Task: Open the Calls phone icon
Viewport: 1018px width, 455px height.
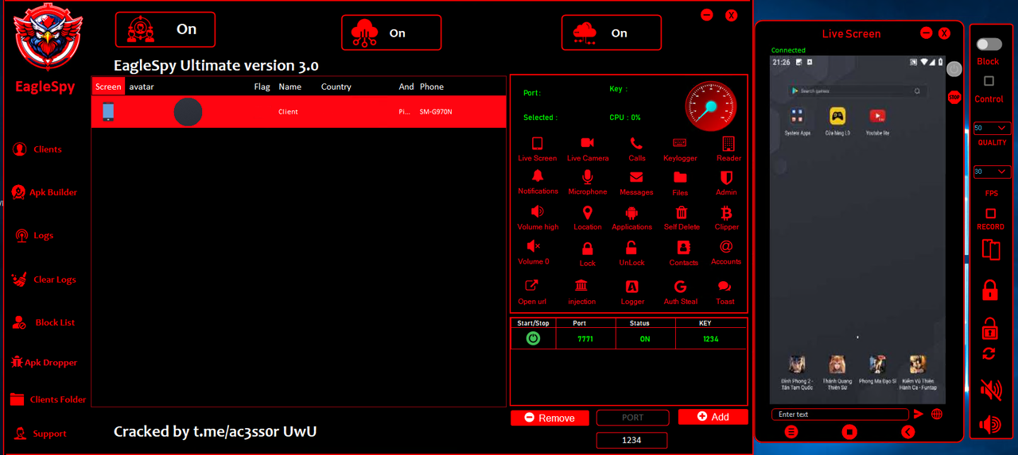Action: pos(637,144)
